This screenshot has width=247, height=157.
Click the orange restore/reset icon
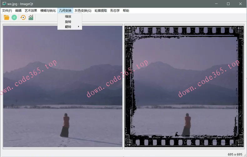tap(23, 17)
